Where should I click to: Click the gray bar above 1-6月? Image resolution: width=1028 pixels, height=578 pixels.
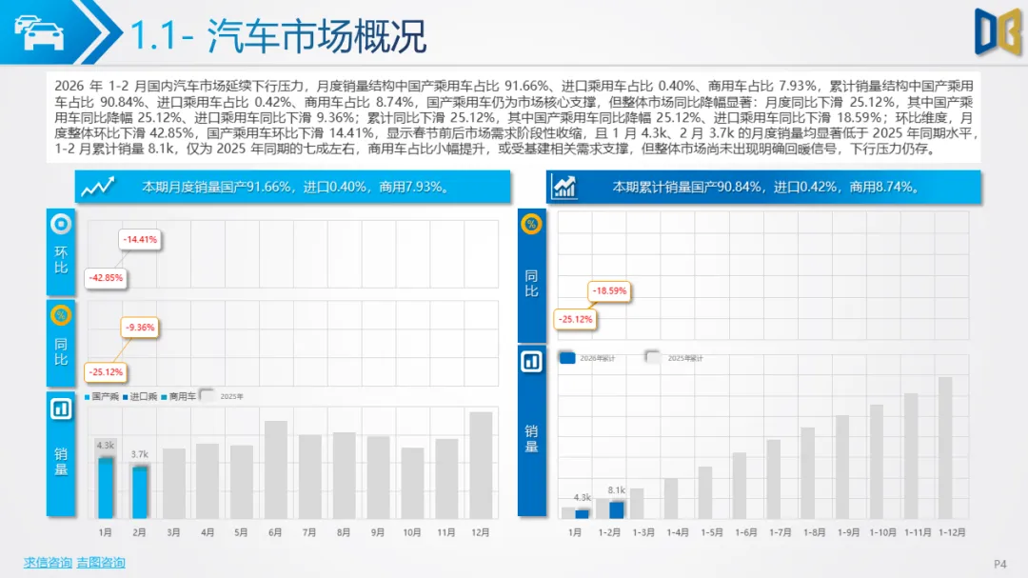pyautogui.click(x=740, y=486)
